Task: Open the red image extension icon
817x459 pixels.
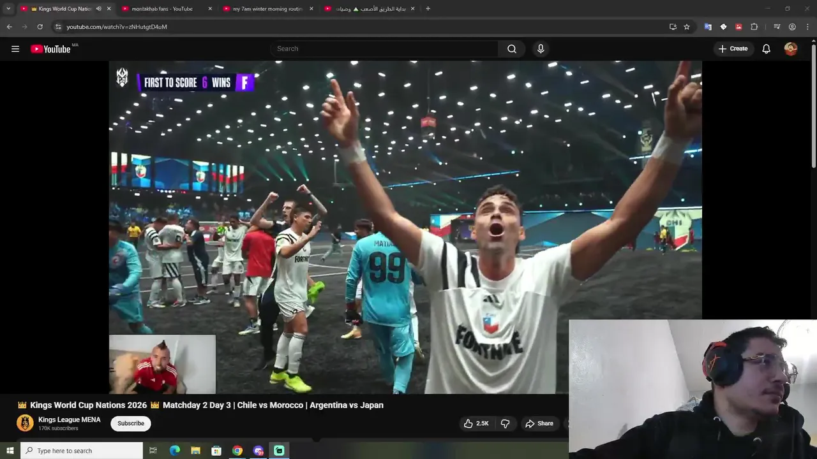Action: click(x=738, y=27)
